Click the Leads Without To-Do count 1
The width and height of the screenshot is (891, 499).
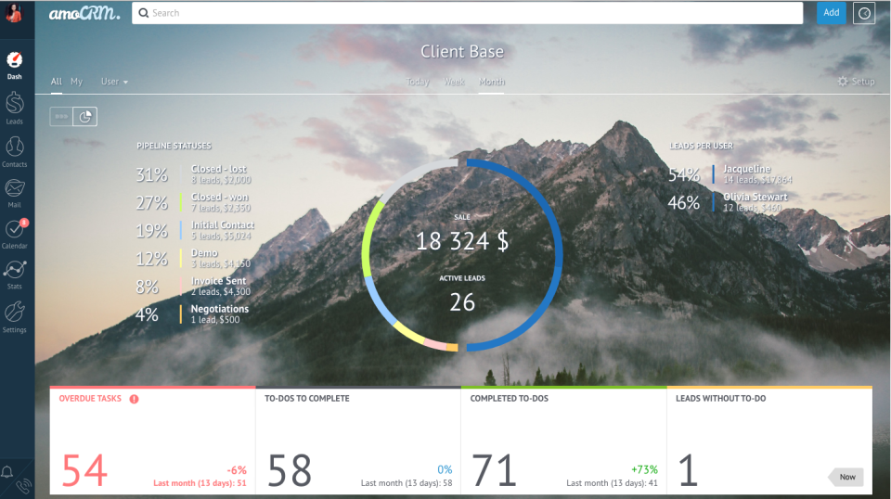click(688, 470)
